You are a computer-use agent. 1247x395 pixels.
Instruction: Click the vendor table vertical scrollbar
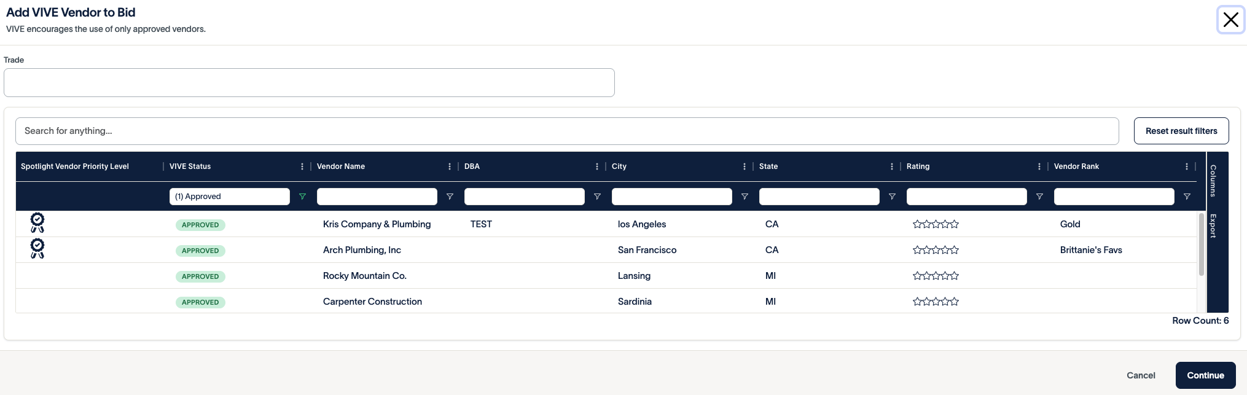1201,244
